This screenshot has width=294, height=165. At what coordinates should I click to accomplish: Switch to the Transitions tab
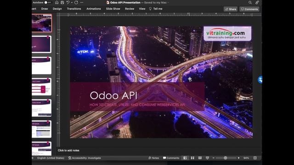[x=74, y=9]
